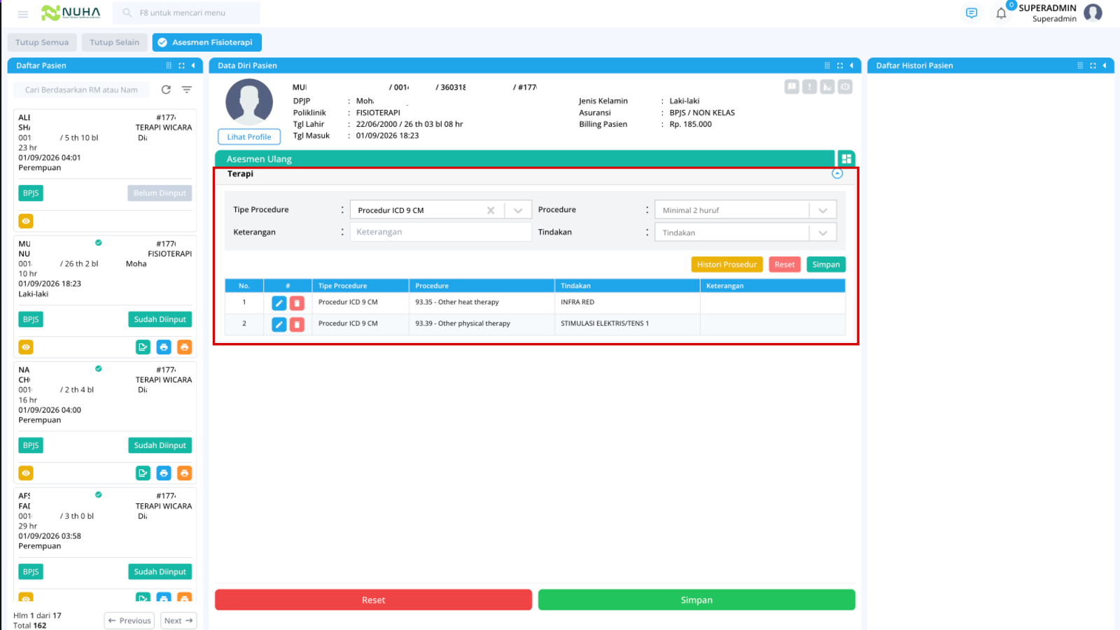Screen dimensions: 1120x630
Task: Click the patient search field by RM or name
Action: coord(81,90)
